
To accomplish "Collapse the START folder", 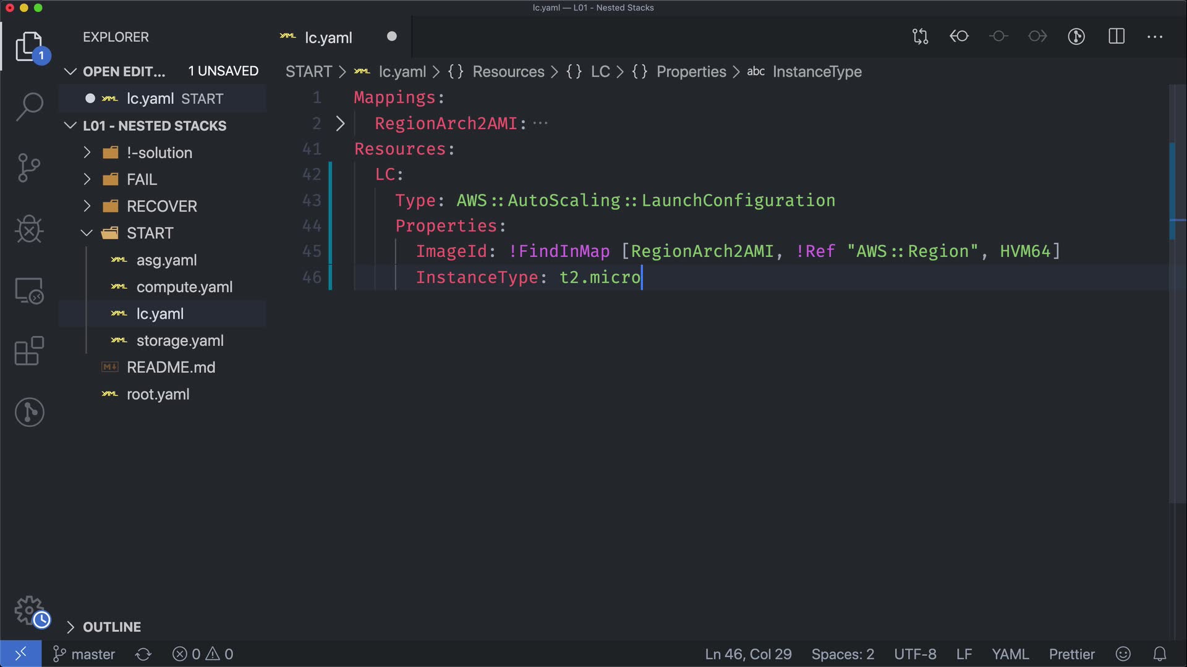I will (150, 233).
